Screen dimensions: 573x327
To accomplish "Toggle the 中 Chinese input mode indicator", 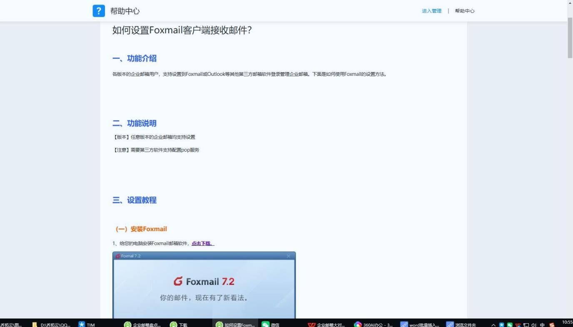I will click(542, 325).
